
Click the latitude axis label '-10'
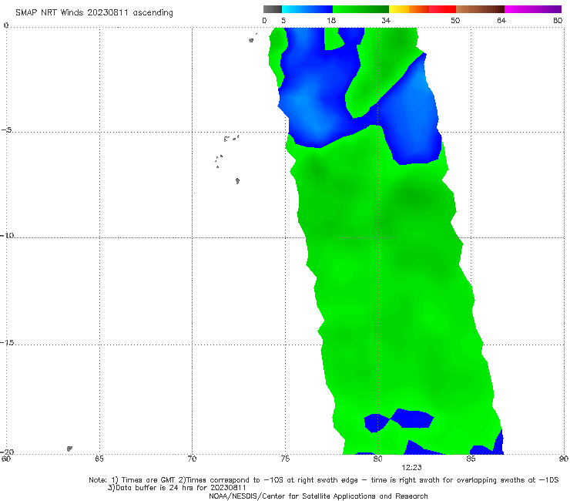(x=7, y=235)
